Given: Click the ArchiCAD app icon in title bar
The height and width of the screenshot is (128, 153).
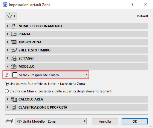Looking at the screenshot, I should tap(5, 4).
